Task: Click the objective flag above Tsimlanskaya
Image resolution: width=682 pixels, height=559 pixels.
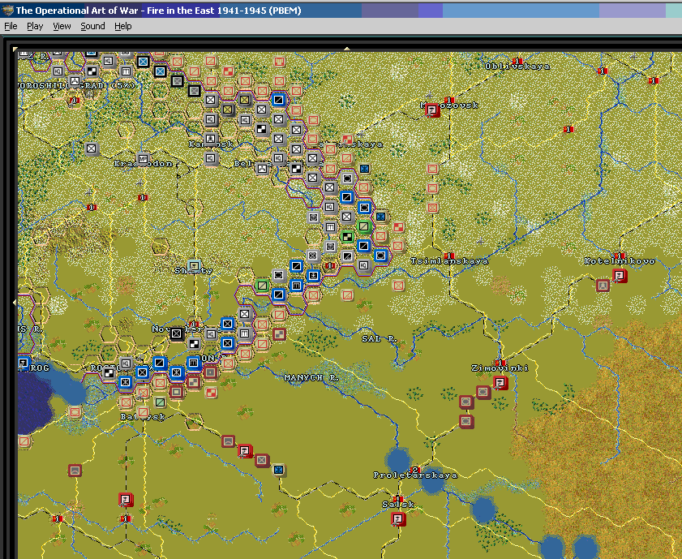Action: 449,256
